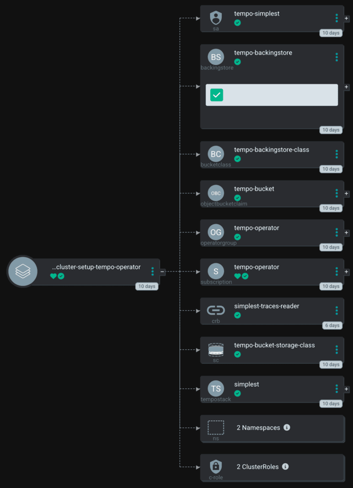
Task: Click the TS tempostack icon on simplest
Action: [215, 388]
